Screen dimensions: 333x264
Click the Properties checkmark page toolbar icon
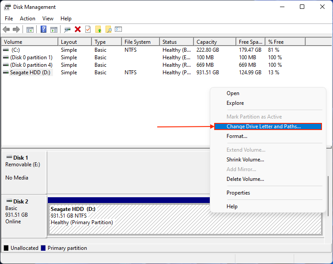tap(88, 29)
